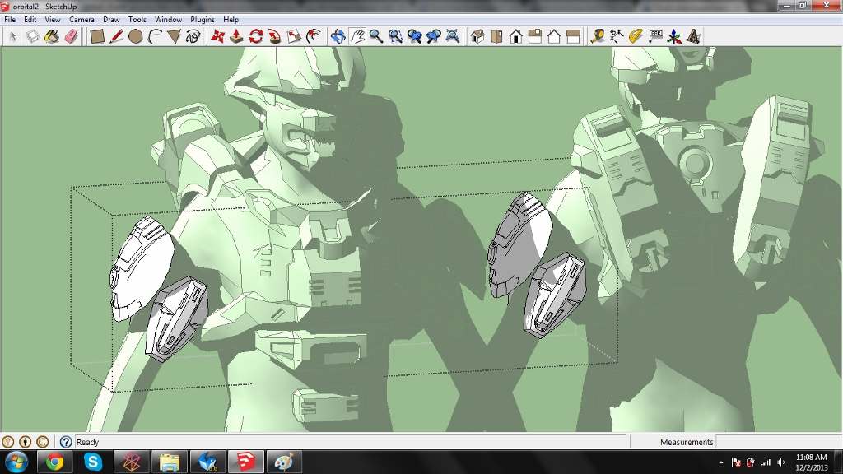The height and width of the screenshot is (474, 843).
Task: Activate the Scale tool
Action: tap(294, 36)
